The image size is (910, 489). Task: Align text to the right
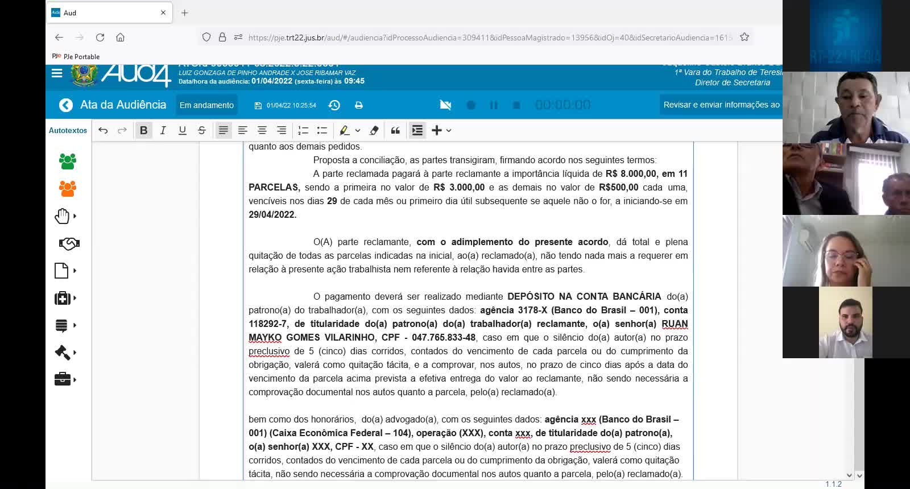pos(282,130)
